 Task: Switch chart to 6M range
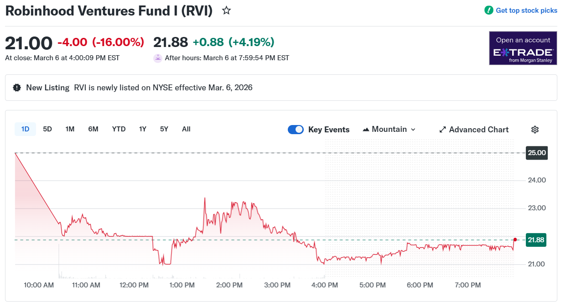click(x=93, y=129)
